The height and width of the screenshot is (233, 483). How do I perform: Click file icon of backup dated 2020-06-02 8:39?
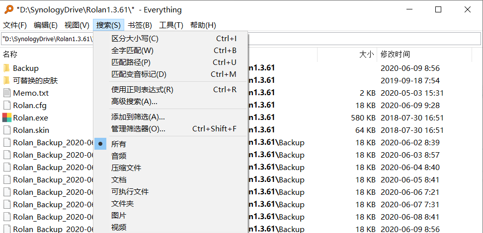[x=7, y=142]
